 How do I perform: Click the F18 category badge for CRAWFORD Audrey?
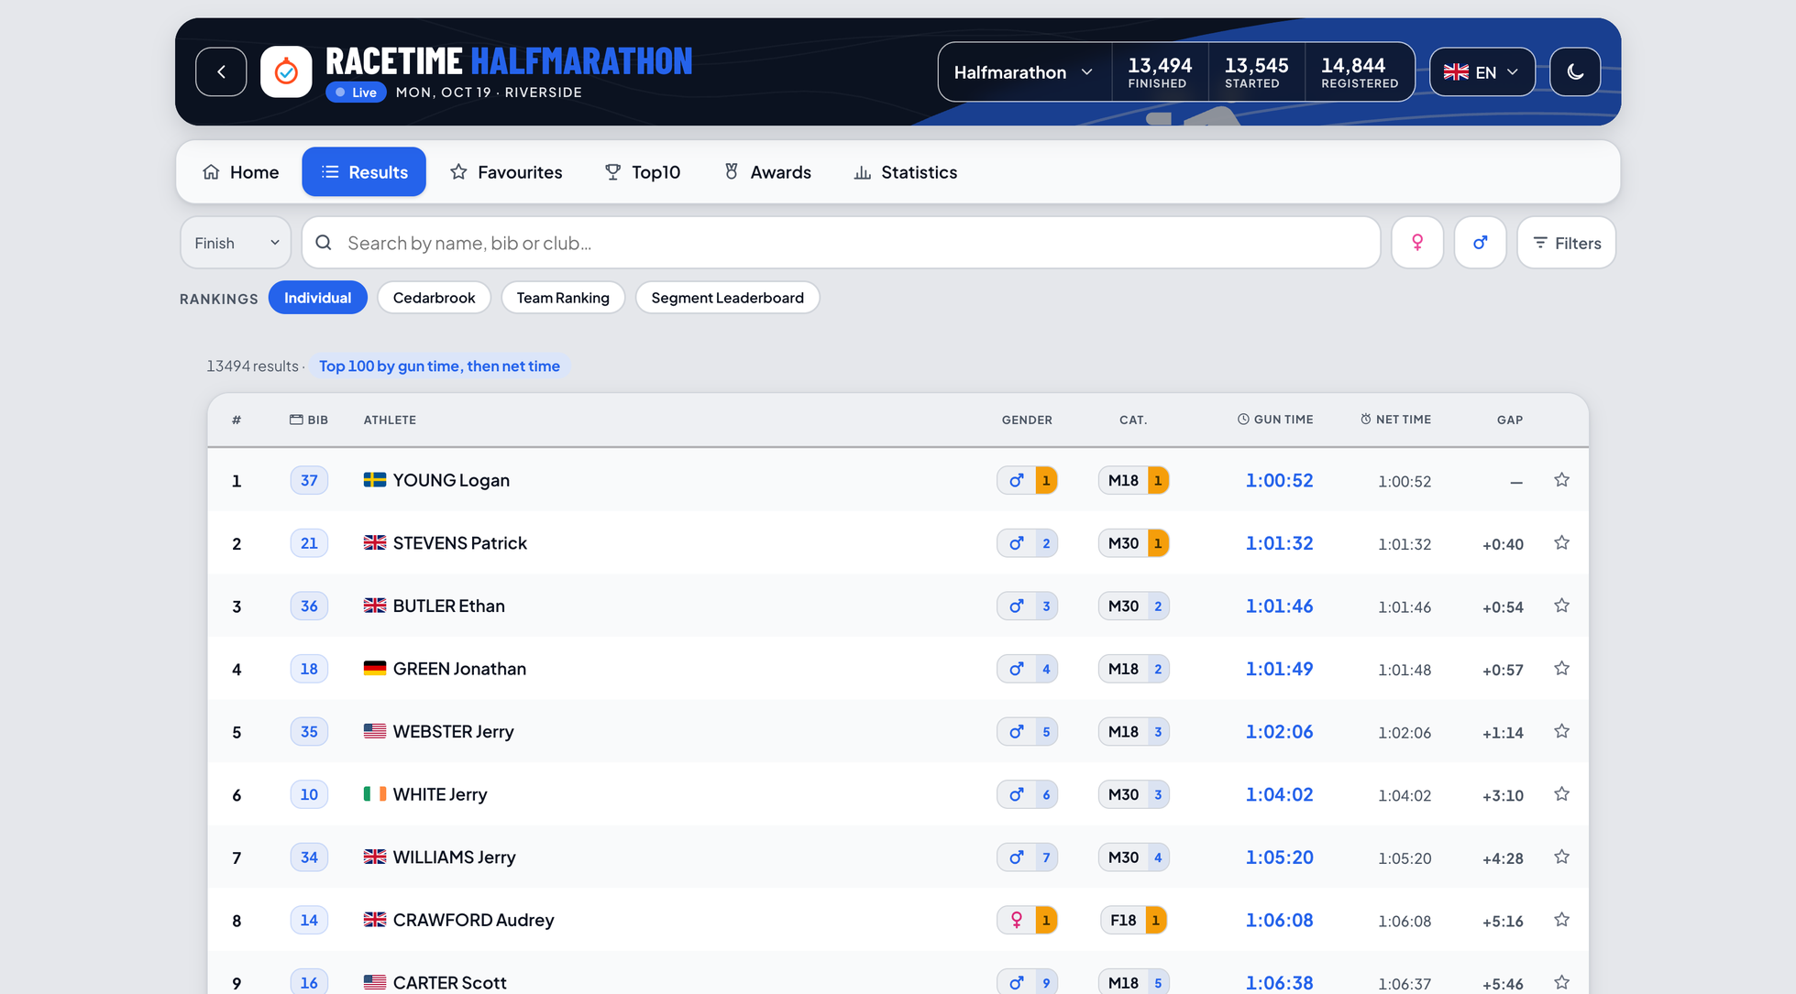pyautogui.click(x=1133, y=920)
